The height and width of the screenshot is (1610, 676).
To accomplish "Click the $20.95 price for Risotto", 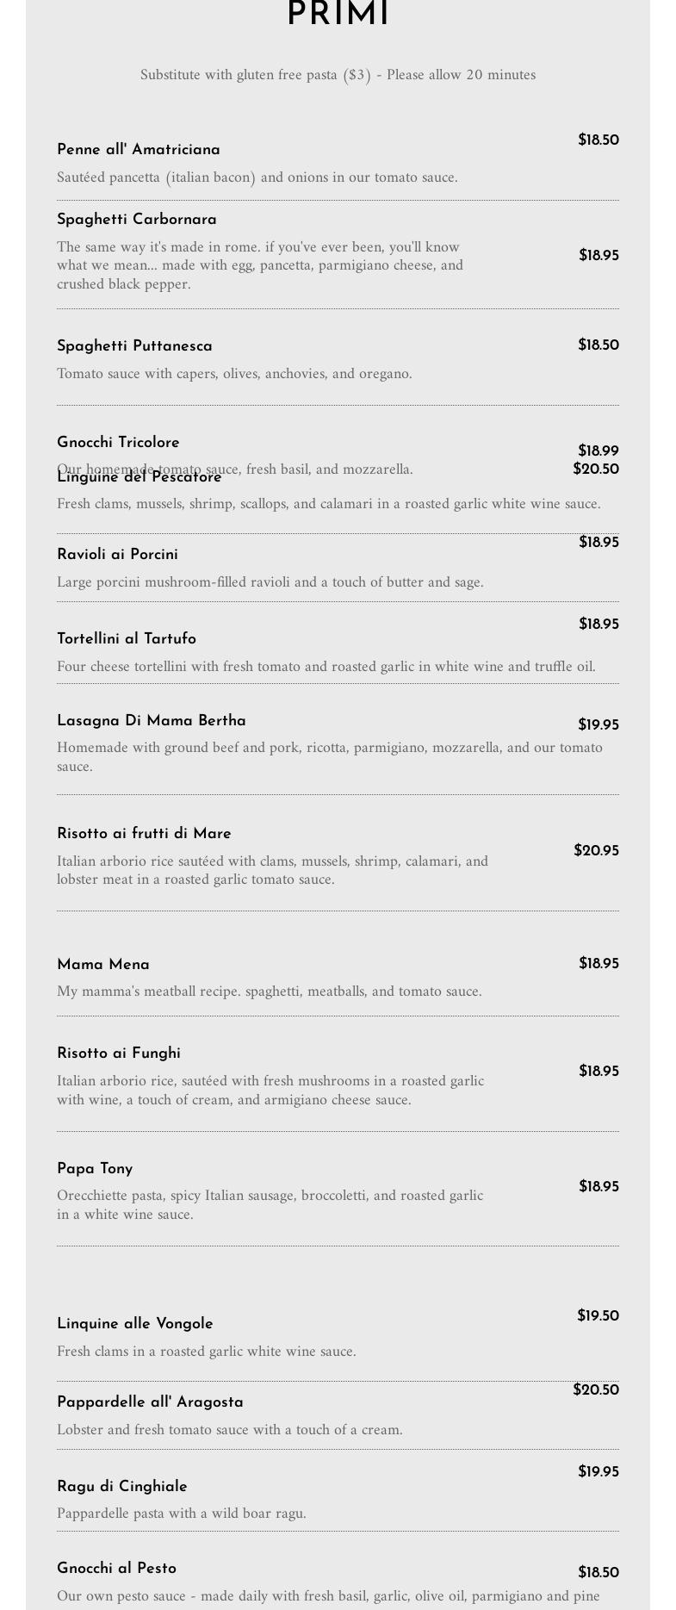I will coord(596,851).
